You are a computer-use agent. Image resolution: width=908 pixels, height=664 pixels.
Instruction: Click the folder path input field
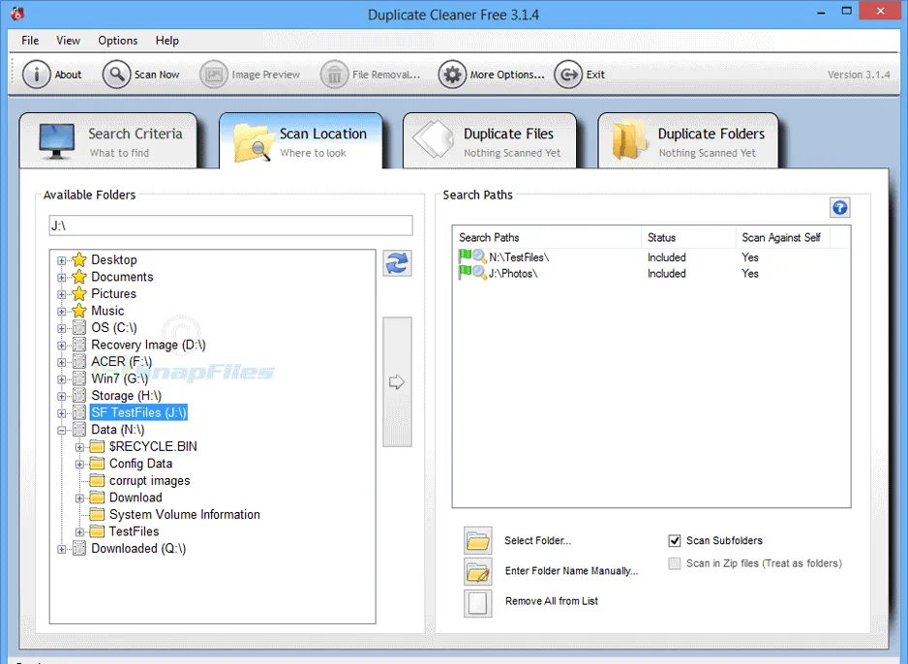point(231,226)
